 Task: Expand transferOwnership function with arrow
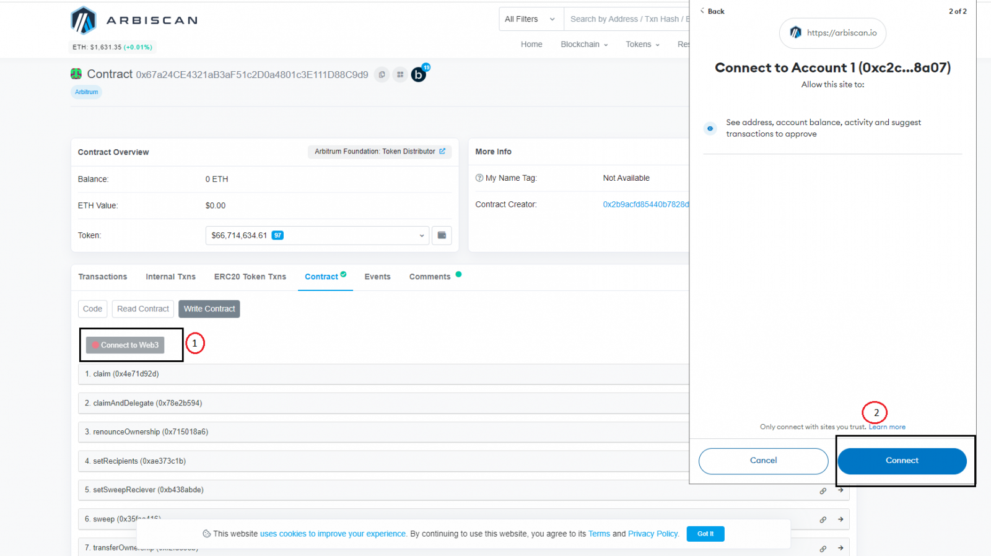(840, 548)
